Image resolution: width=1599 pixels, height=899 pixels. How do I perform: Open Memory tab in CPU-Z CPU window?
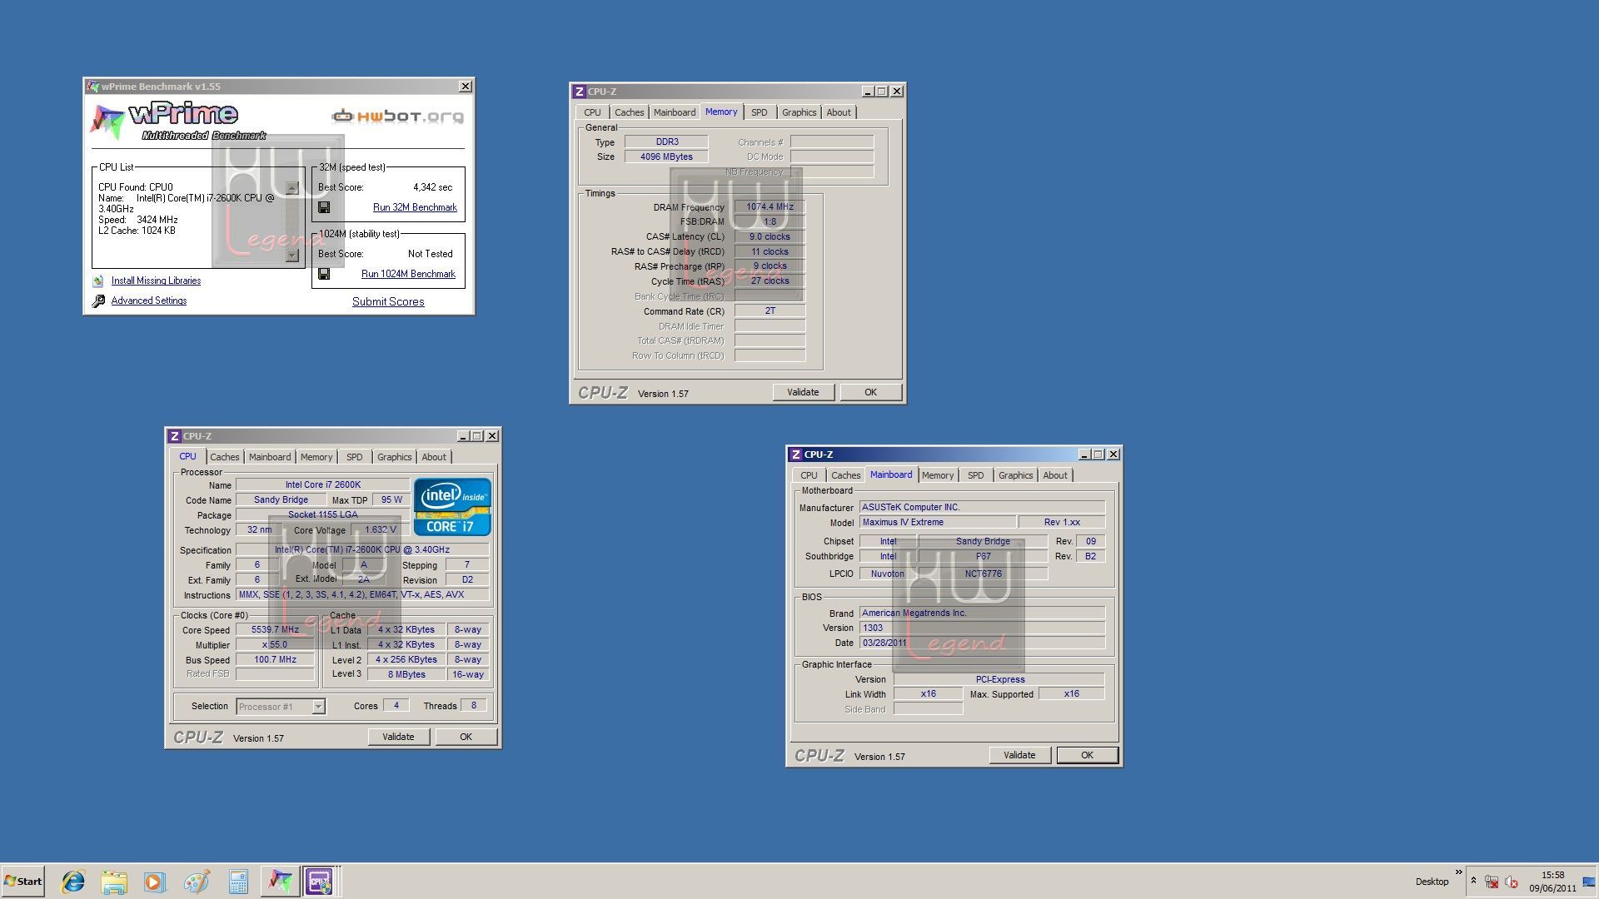[x=316, y=457]
